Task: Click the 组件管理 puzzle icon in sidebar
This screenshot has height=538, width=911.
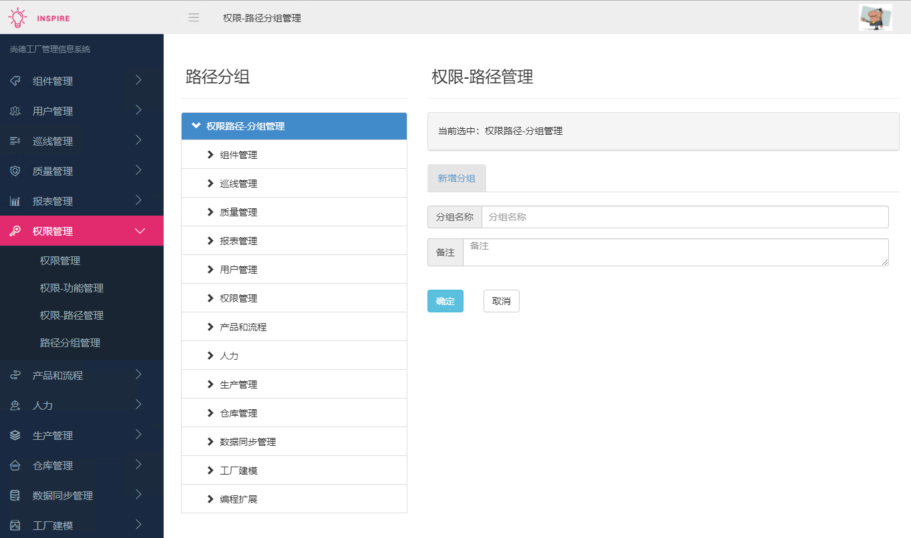Action: [x=15, y=81]
